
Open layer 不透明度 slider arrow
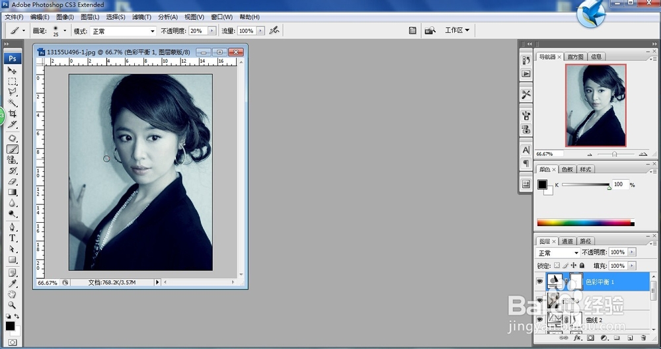click(631, 252)
